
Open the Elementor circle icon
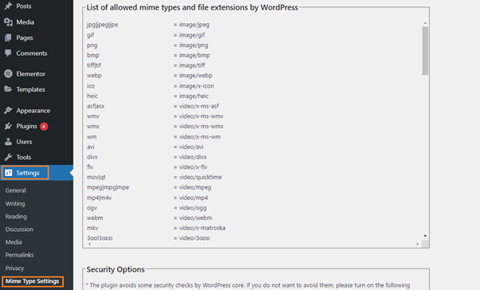8,74
